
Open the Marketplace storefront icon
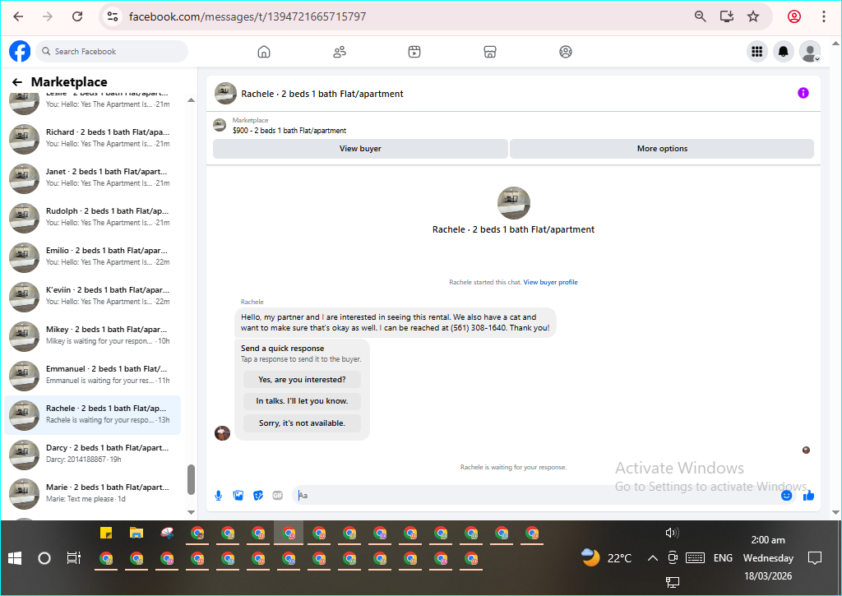[490, 52]
